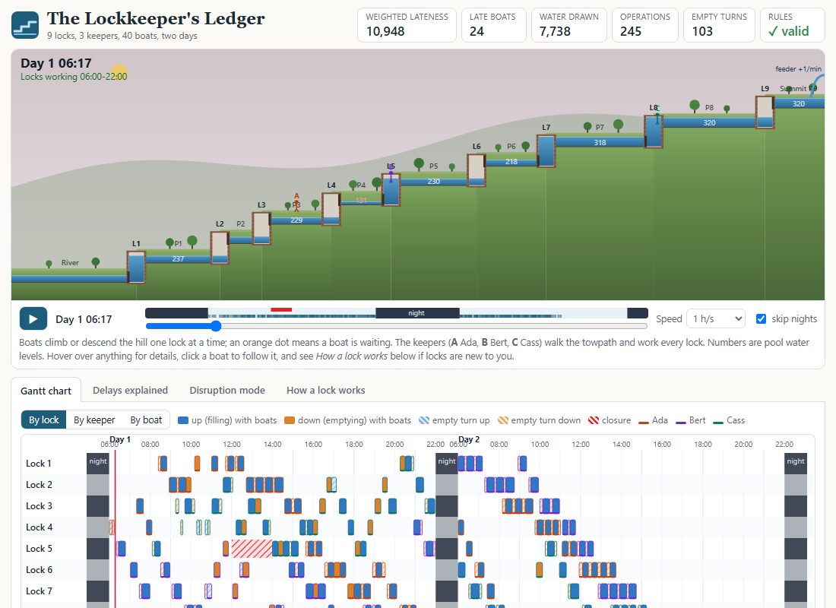Screen dimensions: 836x608
Task: Click lock L6 chamber in the canal scene
Action: point(477,170)
